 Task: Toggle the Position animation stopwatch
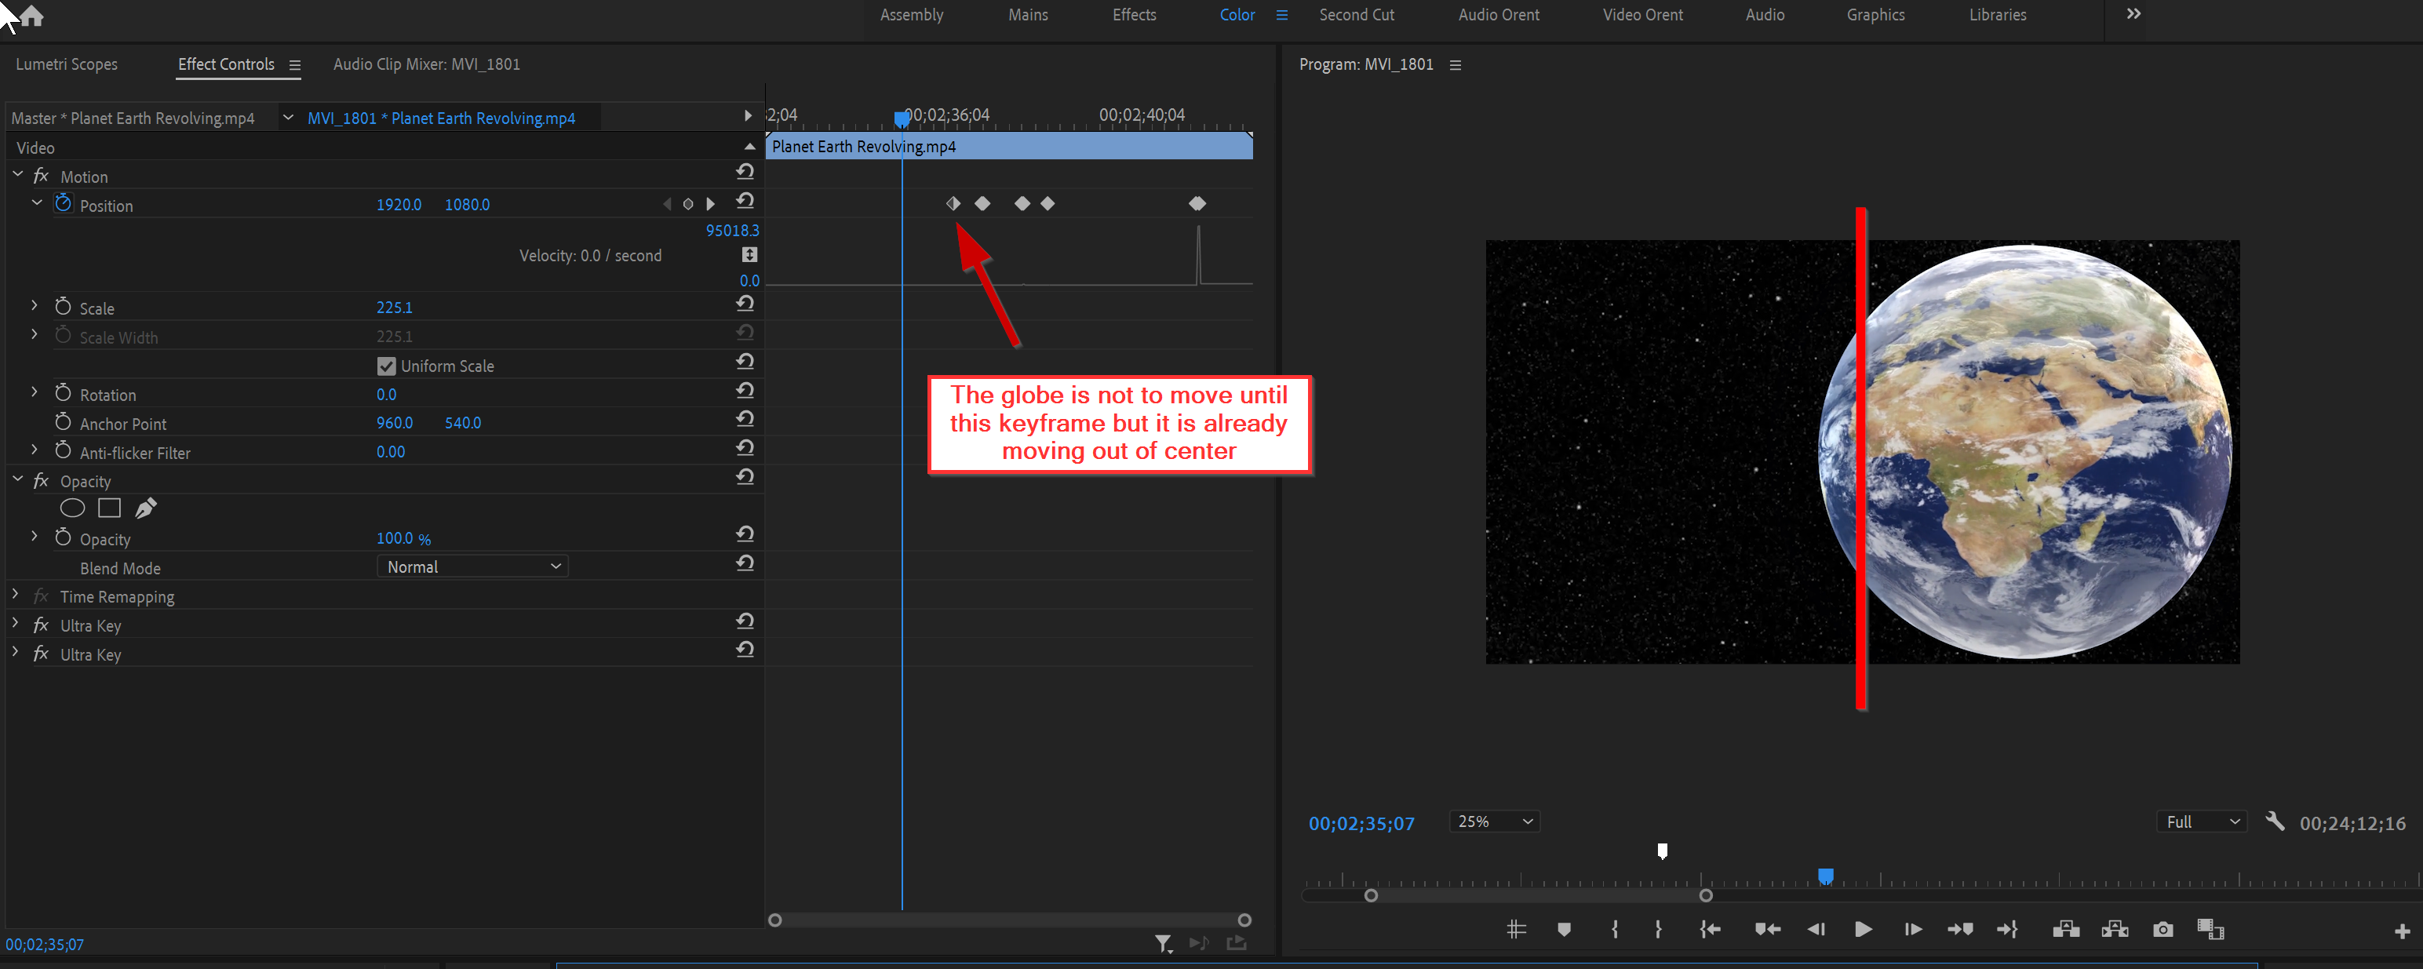coord(63,202)
